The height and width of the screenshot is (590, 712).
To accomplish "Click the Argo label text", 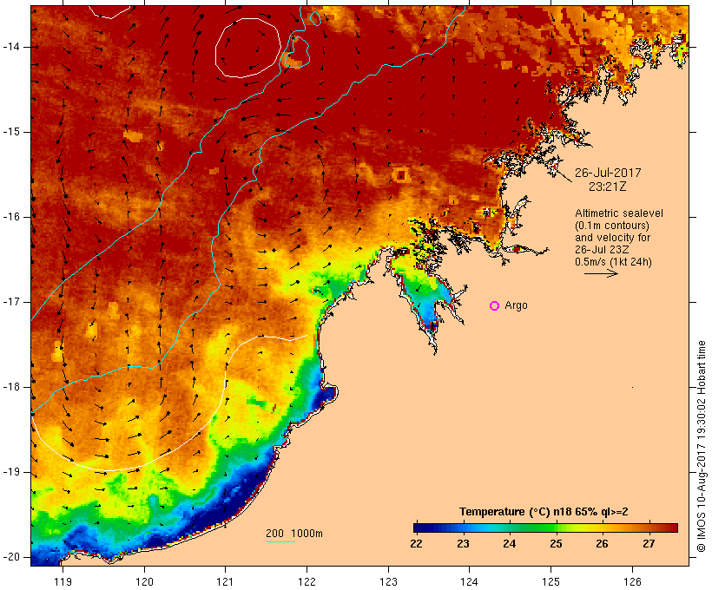I will pyautogui.click(x=517, y=305).
